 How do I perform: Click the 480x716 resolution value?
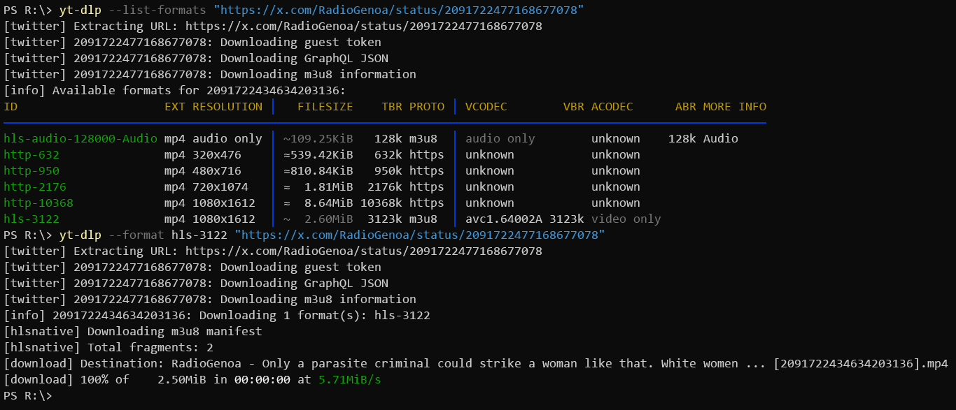click(x=217, y=170)
